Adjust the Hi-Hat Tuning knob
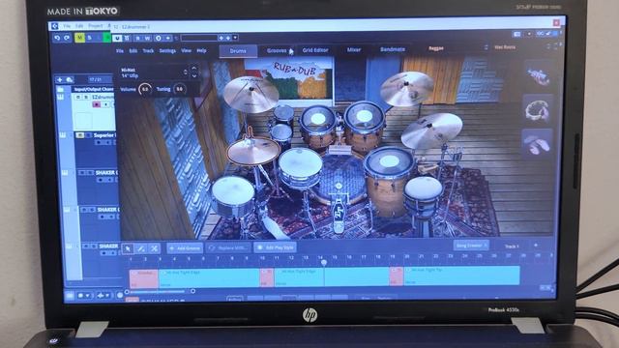The height and width of the screenshot is (348, 619). [180, 89]
